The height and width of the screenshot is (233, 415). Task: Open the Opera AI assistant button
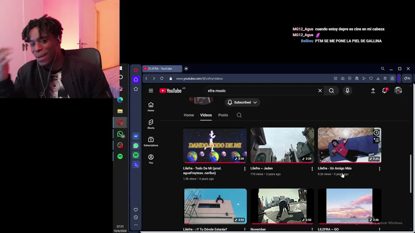pos(407,78)
